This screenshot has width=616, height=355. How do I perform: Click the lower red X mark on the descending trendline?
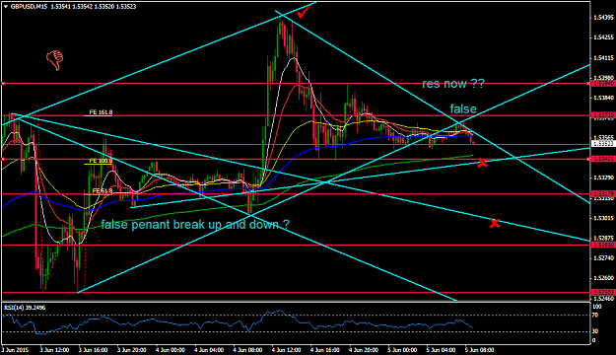point(495,223)
